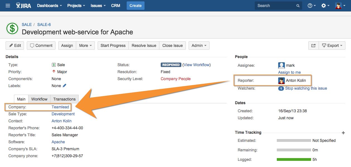This screenshot has width=351, height=167.
Task: Expand the Dashboards dropdown menu
Action: 49,6
